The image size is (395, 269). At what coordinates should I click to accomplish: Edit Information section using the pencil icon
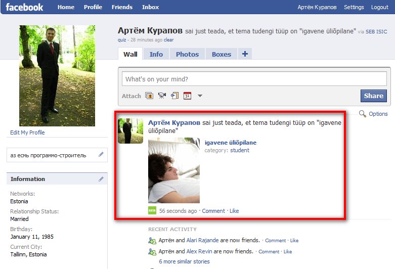pyautogui.click(x=101, y=178)
